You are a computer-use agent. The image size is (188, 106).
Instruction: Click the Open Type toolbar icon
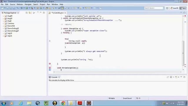tap(47, 8)
